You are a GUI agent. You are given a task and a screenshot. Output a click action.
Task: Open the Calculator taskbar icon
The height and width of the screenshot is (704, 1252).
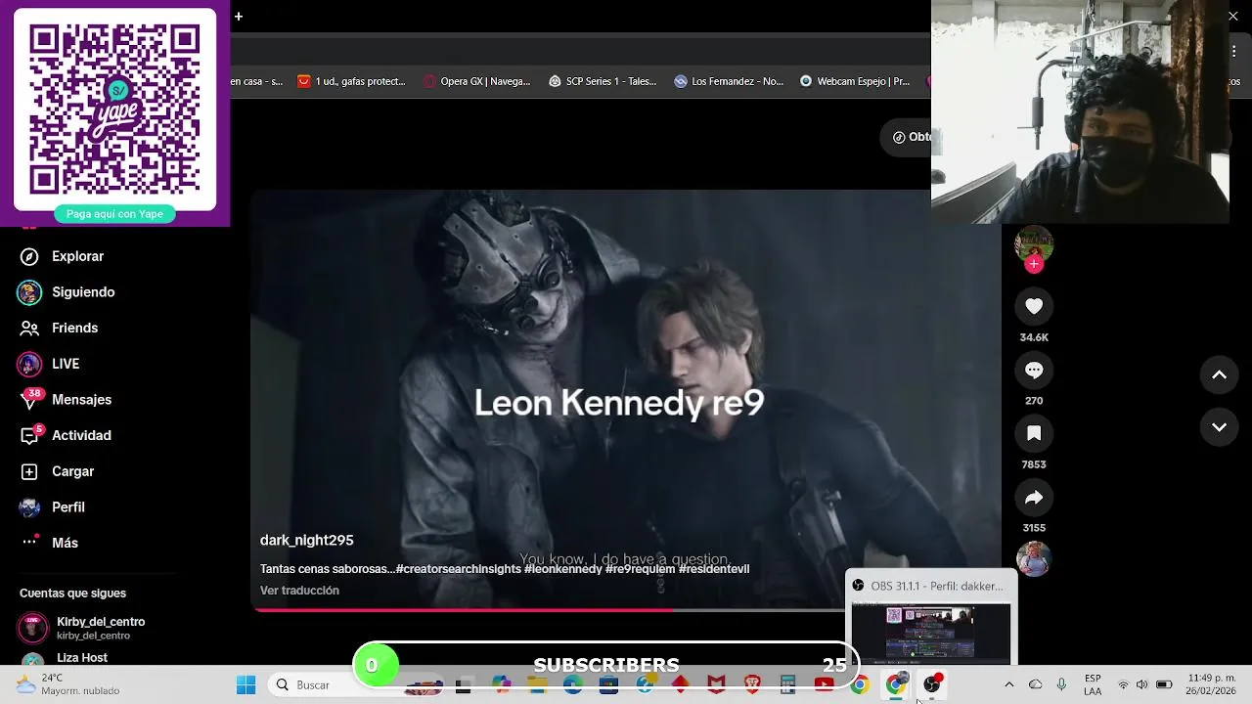(787, 684)
